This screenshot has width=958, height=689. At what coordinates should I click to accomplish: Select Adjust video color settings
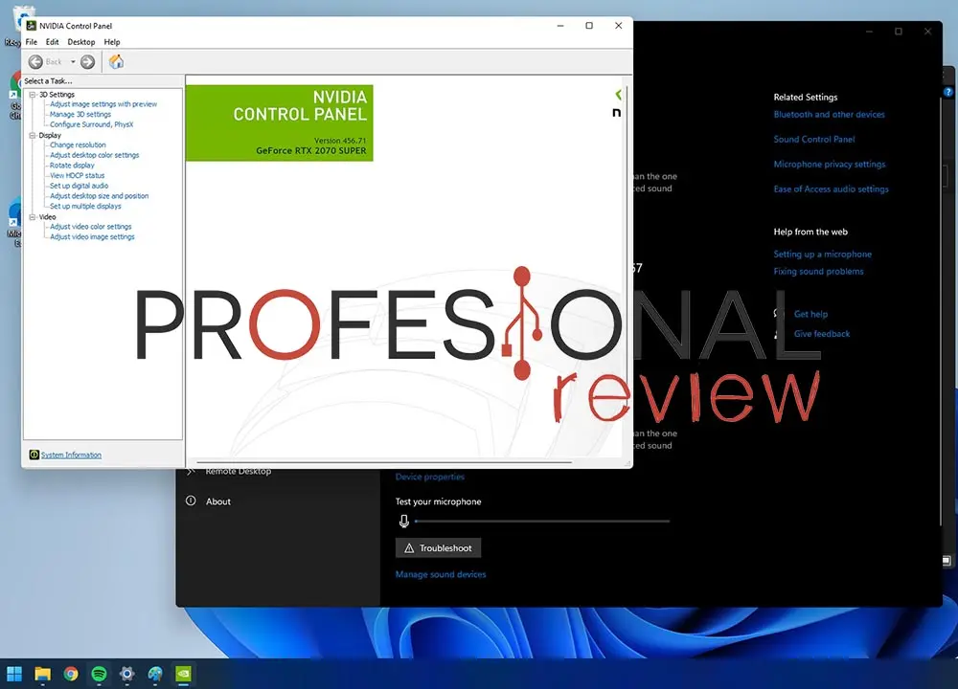coord(90,227)
